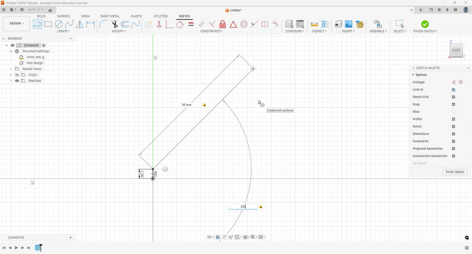The width and height of the screenshot is (472, 254).
Task: Click the Select tool icon
Action: pos(400,24)
